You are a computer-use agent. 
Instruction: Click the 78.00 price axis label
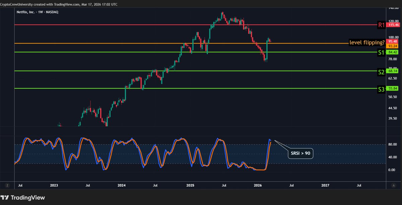coord(393,59)
